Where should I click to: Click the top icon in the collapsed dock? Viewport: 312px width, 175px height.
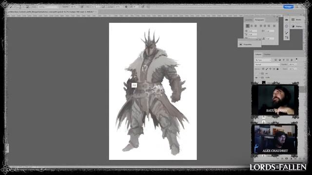click(287, 19)
